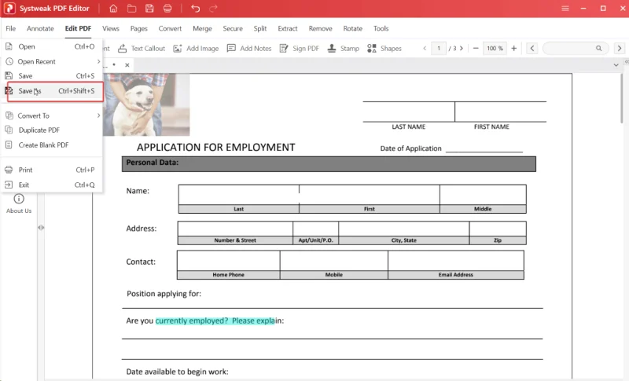Expand the Convert To submenu
Image resolution: width=629 pixels, height=381 pixels.
click(98, 115)
